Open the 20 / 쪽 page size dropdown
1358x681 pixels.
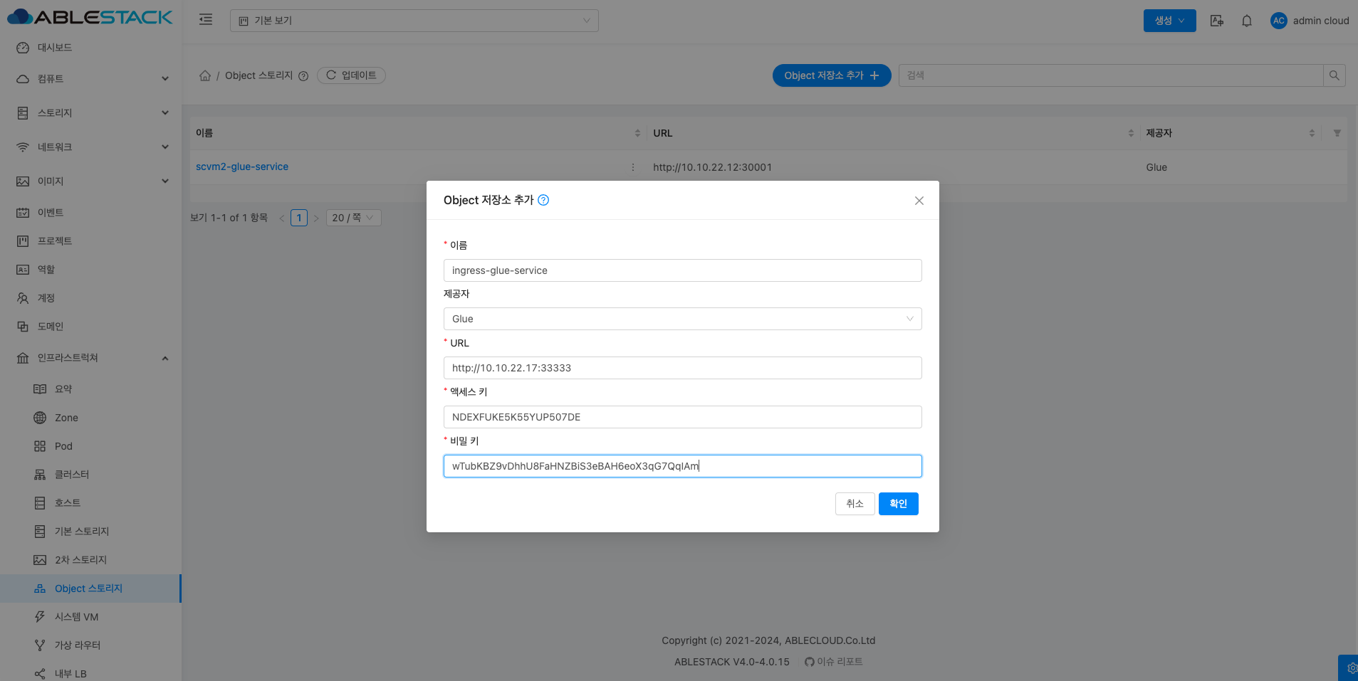(x=353, y=218)
